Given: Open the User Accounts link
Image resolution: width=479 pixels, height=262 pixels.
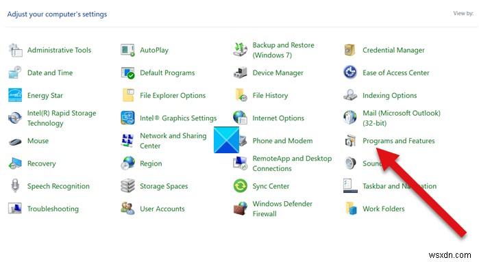Looking at the screenshot, I should click(162, 209).
